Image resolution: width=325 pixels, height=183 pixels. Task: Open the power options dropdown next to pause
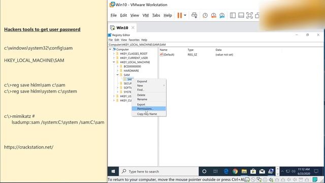(x=185, y=15)
